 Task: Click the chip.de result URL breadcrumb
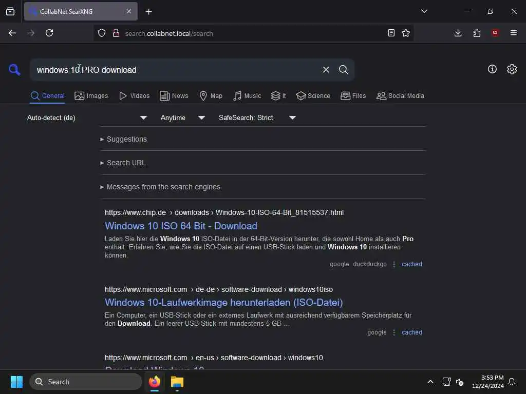pos(224,212)
